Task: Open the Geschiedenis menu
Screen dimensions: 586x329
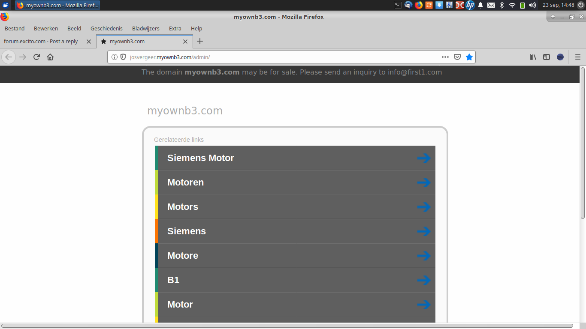Action: pyautogui.click(x=106, y=29)
